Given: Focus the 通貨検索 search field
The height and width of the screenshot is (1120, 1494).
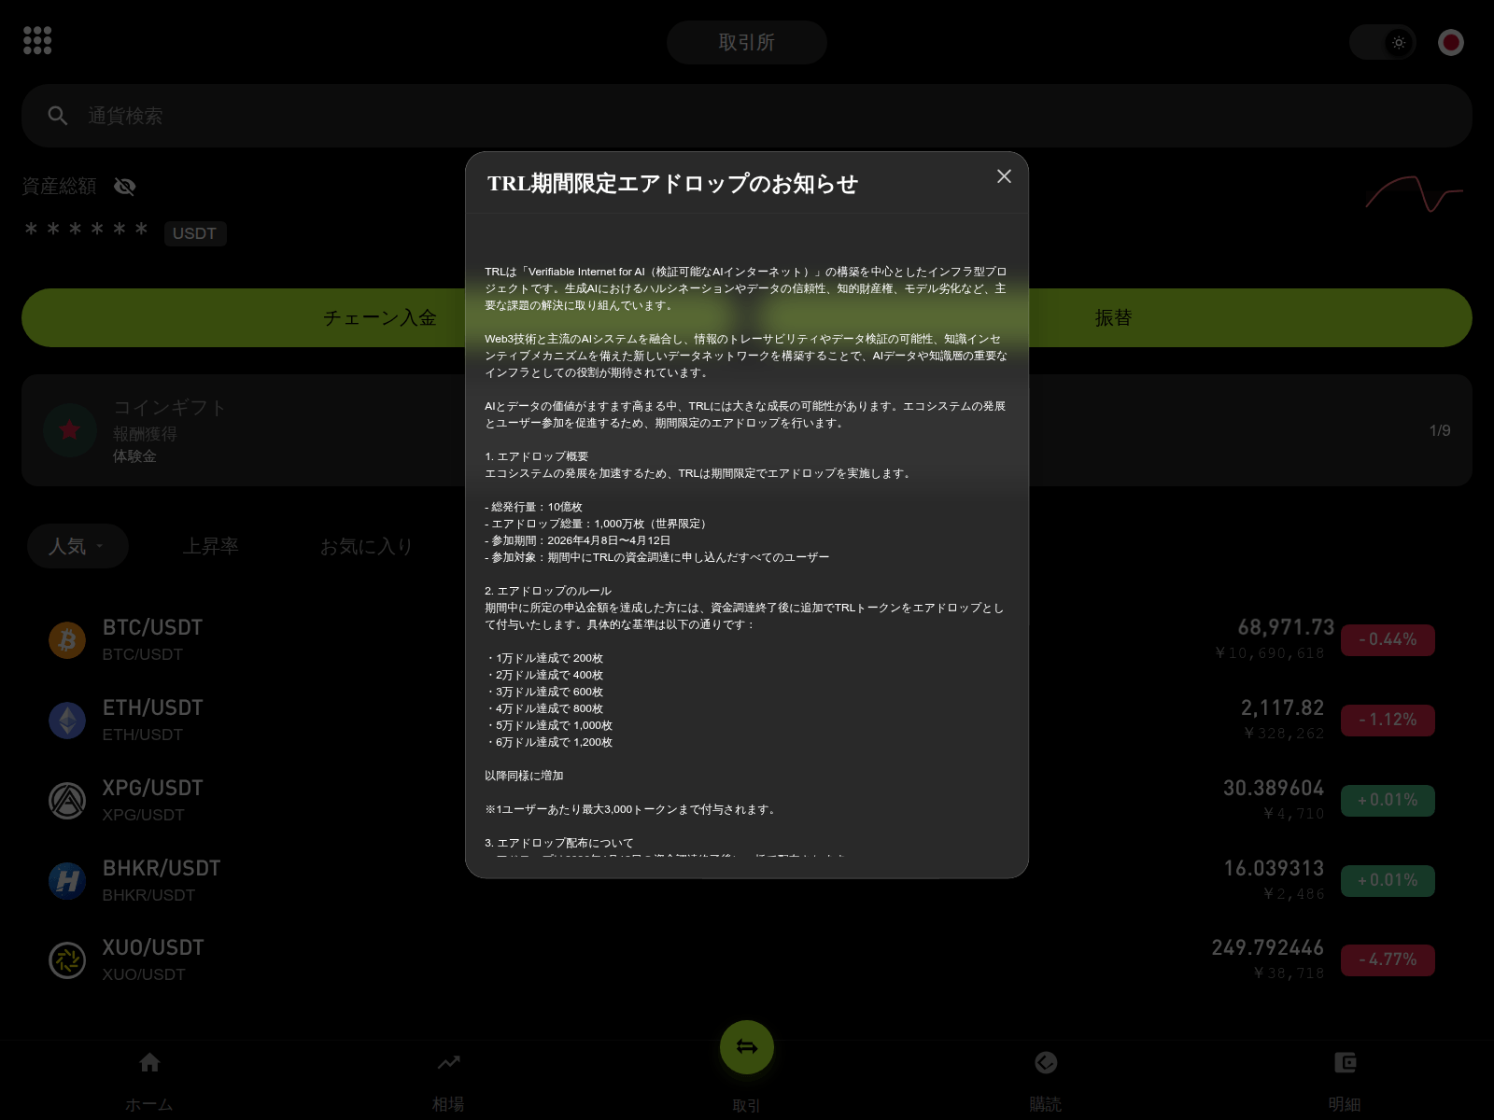Looking at the screenshot, I should click(747, 116).
